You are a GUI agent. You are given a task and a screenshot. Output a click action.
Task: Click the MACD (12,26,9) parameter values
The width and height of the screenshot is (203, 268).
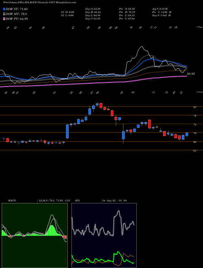(53, 201)
